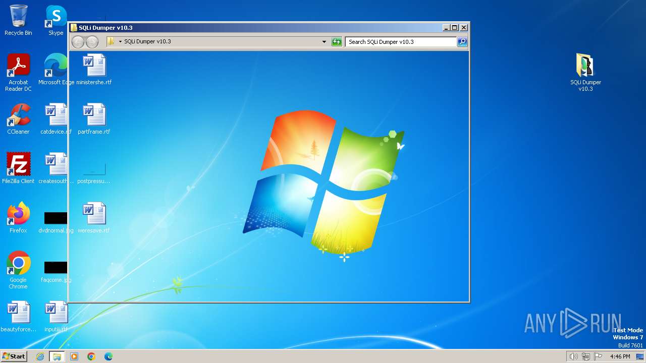Select the FileZilla Client shortcut

(x=18, y=168)
